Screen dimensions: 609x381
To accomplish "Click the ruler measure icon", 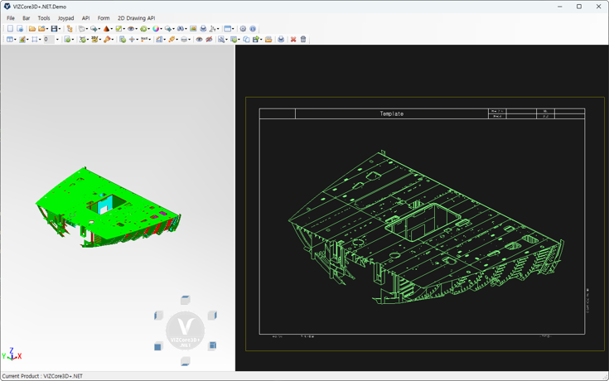I will point(159,39).
